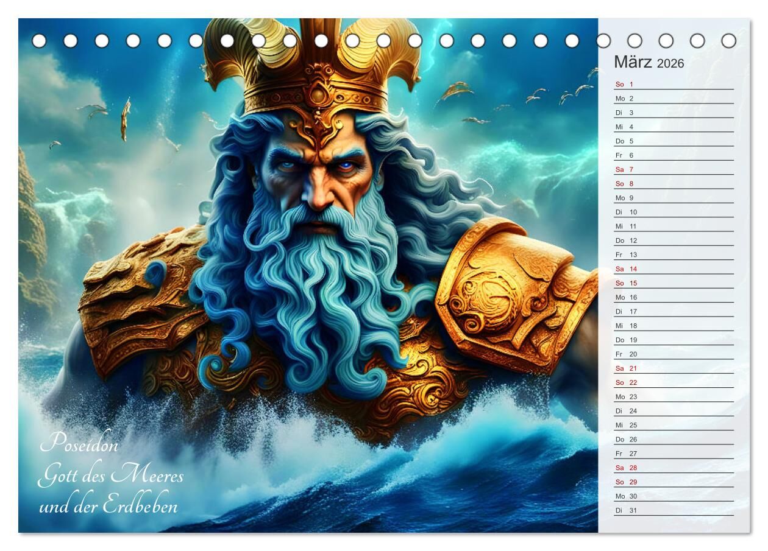Select the 'und der Erdbeben' caption line
This screenshot has height=551, width=768.
click(x=108, y=507)
